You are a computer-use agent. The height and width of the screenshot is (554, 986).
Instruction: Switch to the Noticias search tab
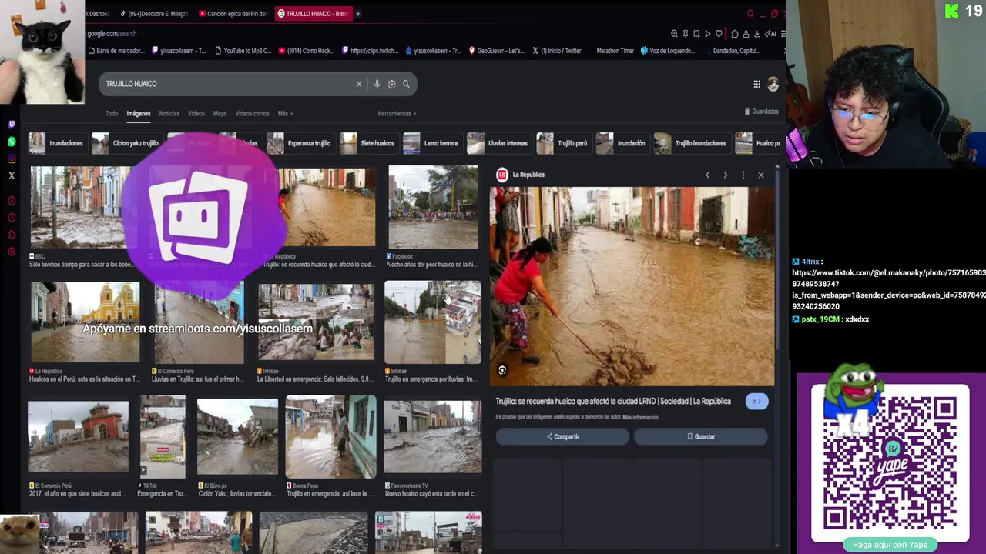click(x=169, y=114)
